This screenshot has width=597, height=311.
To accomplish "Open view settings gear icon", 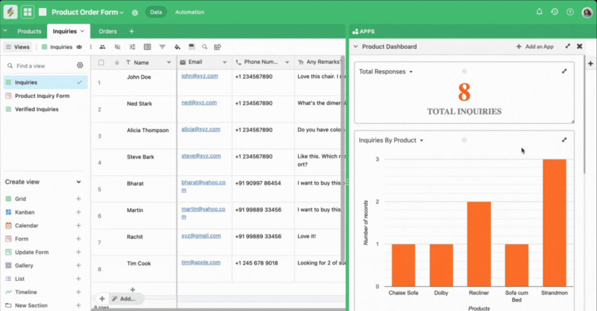I will tap(80, 66).
